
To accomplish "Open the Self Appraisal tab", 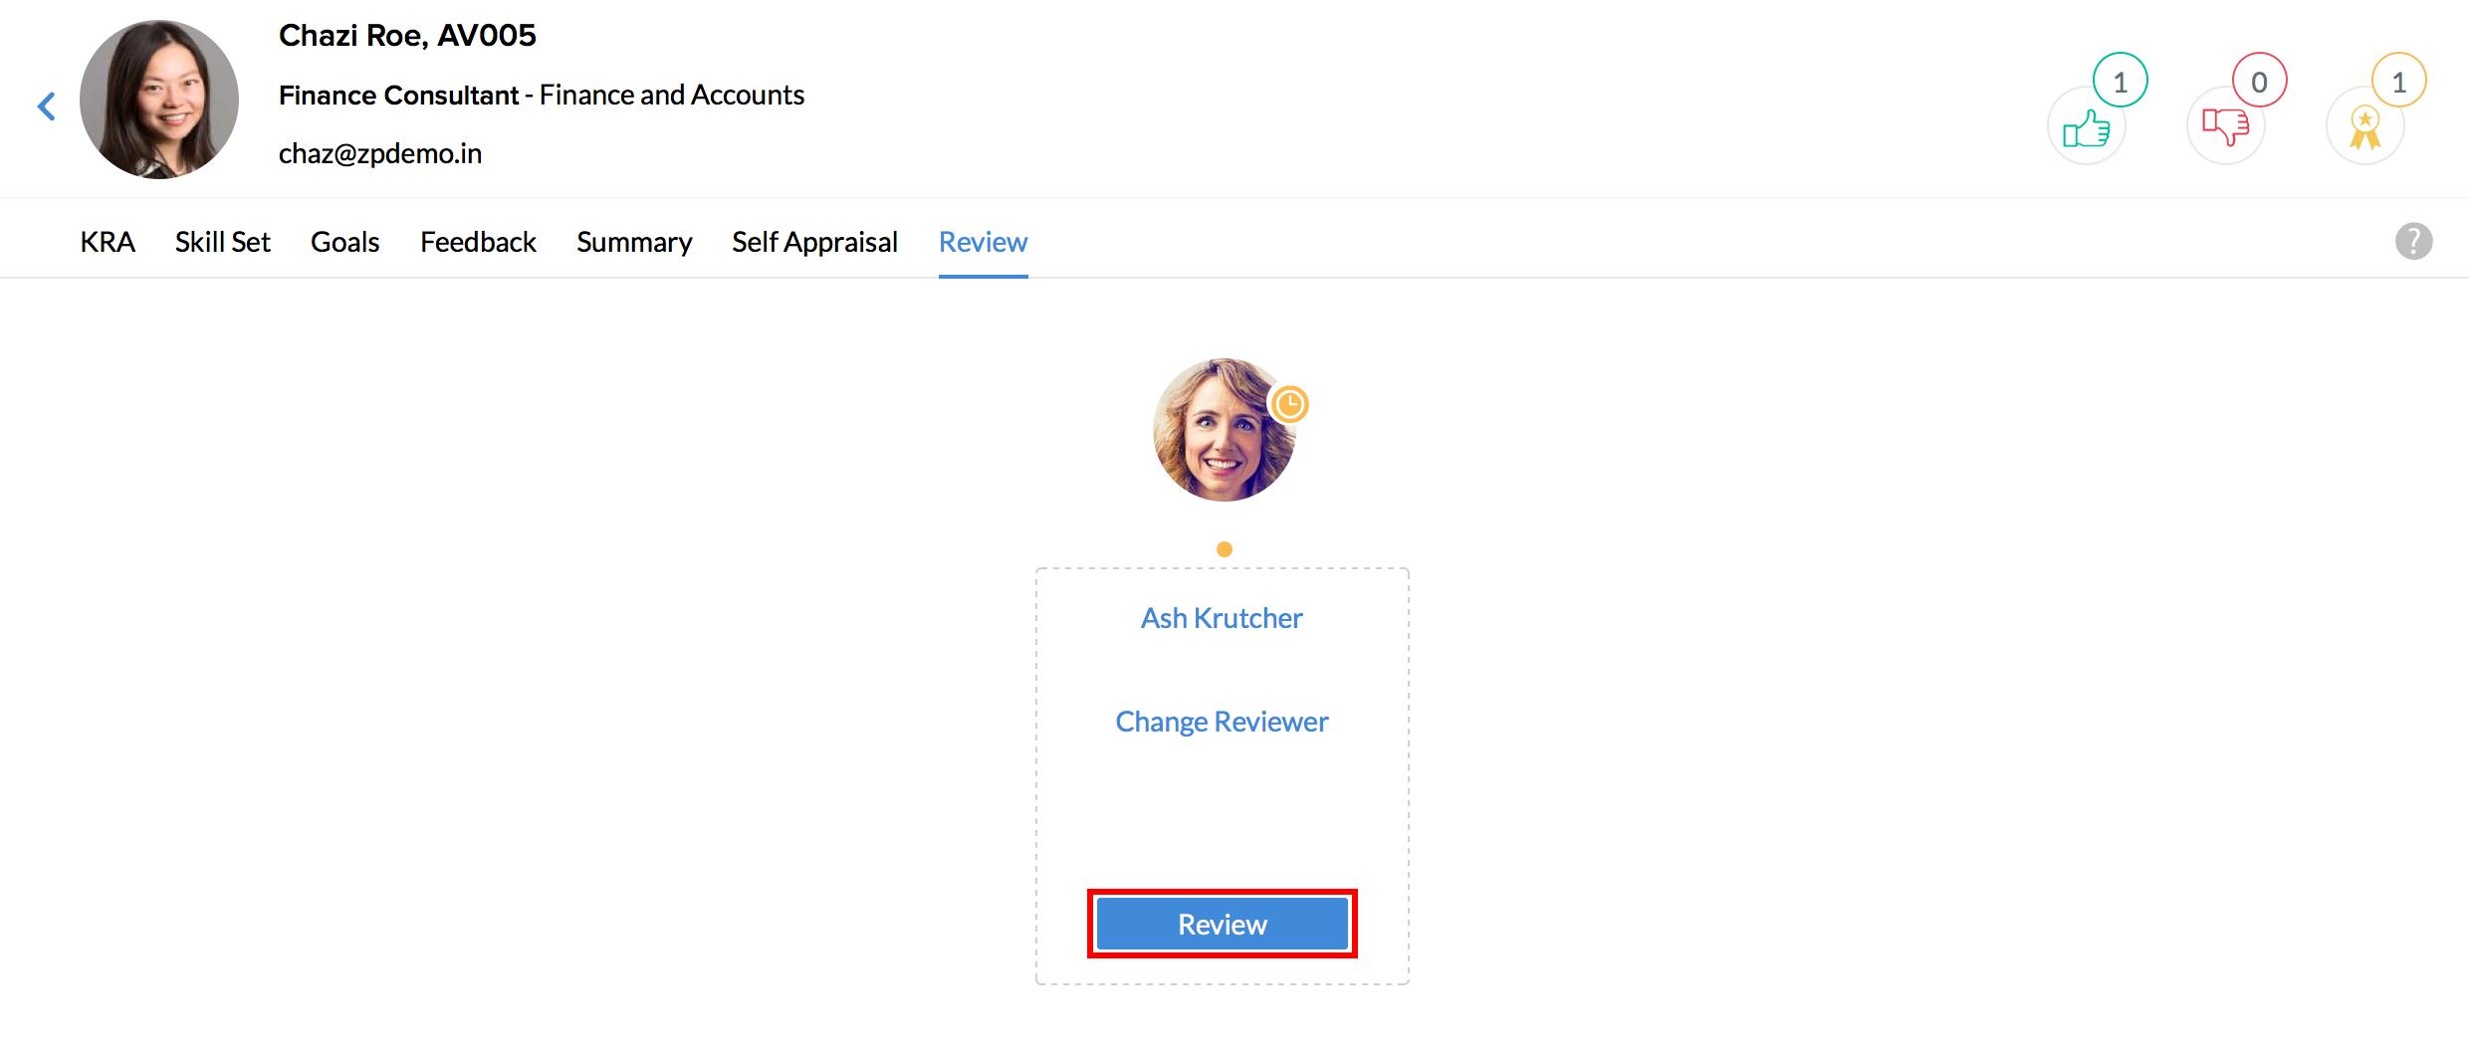I will [x=814, y=242].
